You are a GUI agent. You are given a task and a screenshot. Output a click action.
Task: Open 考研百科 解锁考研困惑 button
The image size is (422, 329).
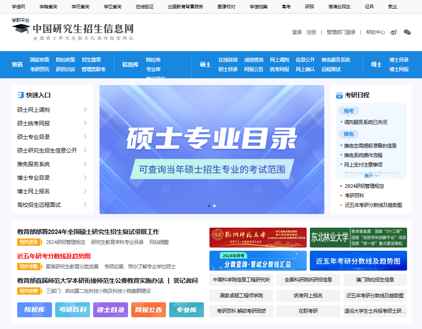[241, 311]
